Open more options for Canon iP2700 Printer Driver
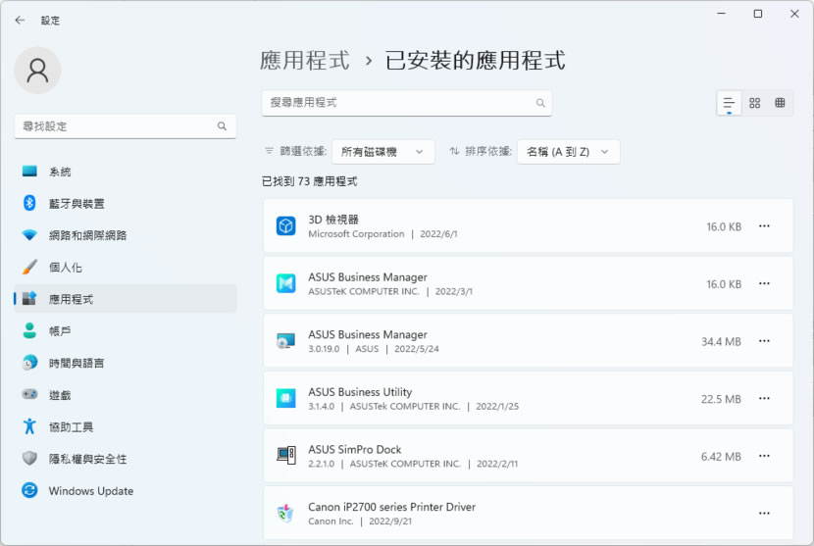The image size is (814, 546). (x=764, y=514)
